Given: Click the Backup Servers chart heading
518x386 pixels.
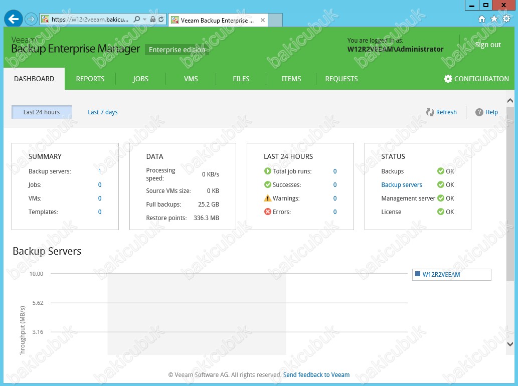Looking at the screenshot, I should pyautogui.click(x=47, y=251).
